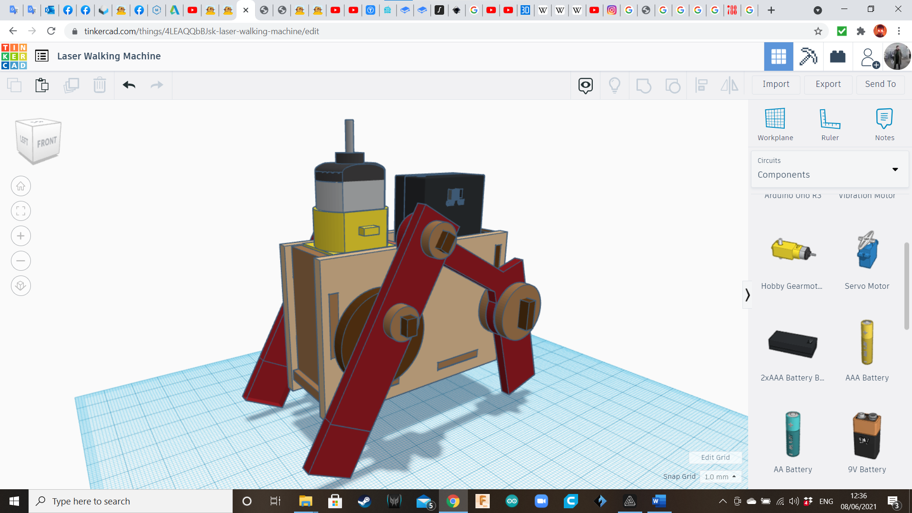Click the Undo arrow
Screen dimensions: 912x513
pos(129,85)
